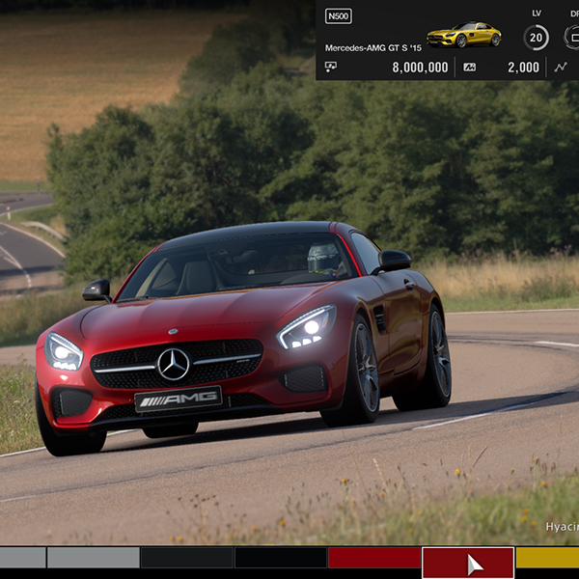Choose the unselected dark red paint swatch
Screen dimensions: 579x579
pos(374,557)
